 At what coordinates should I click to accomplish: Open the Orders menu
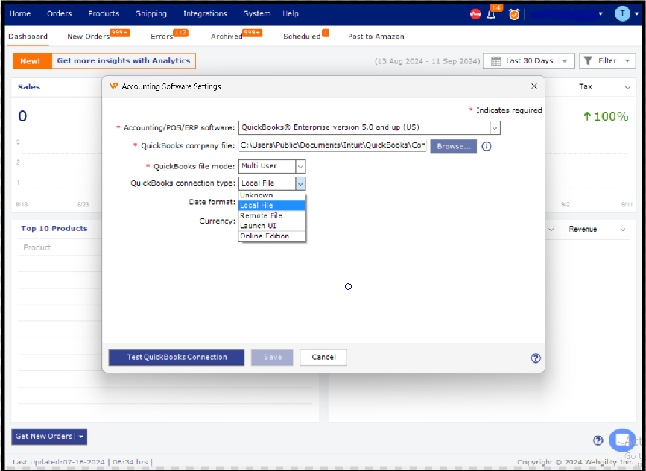point(60,13)
